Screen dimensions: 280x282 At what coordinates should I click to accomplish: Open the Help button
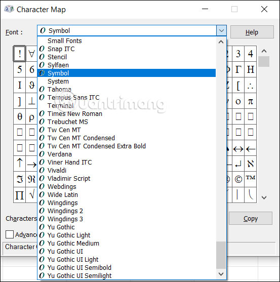(x=252, y=32)
